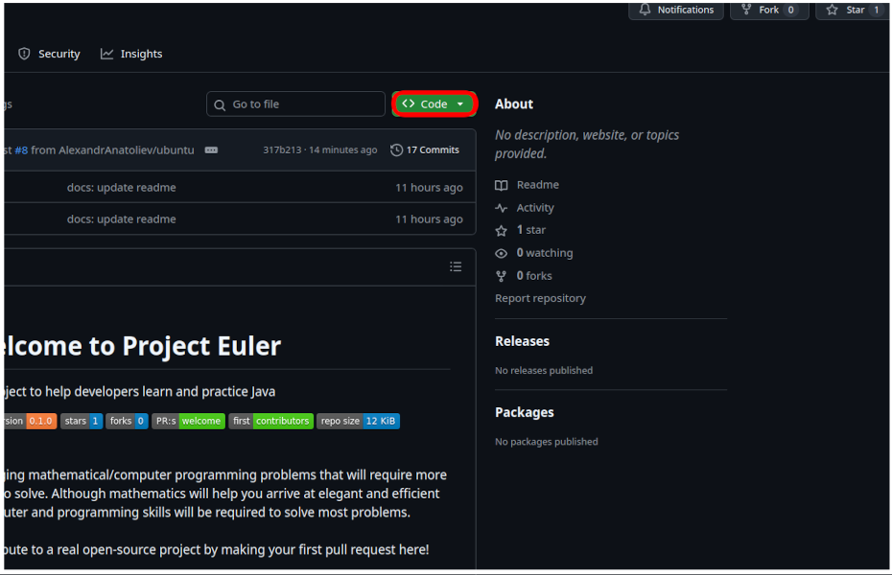Expand the green Code dropdown button

pyautogui.click(x=434, y=103)
